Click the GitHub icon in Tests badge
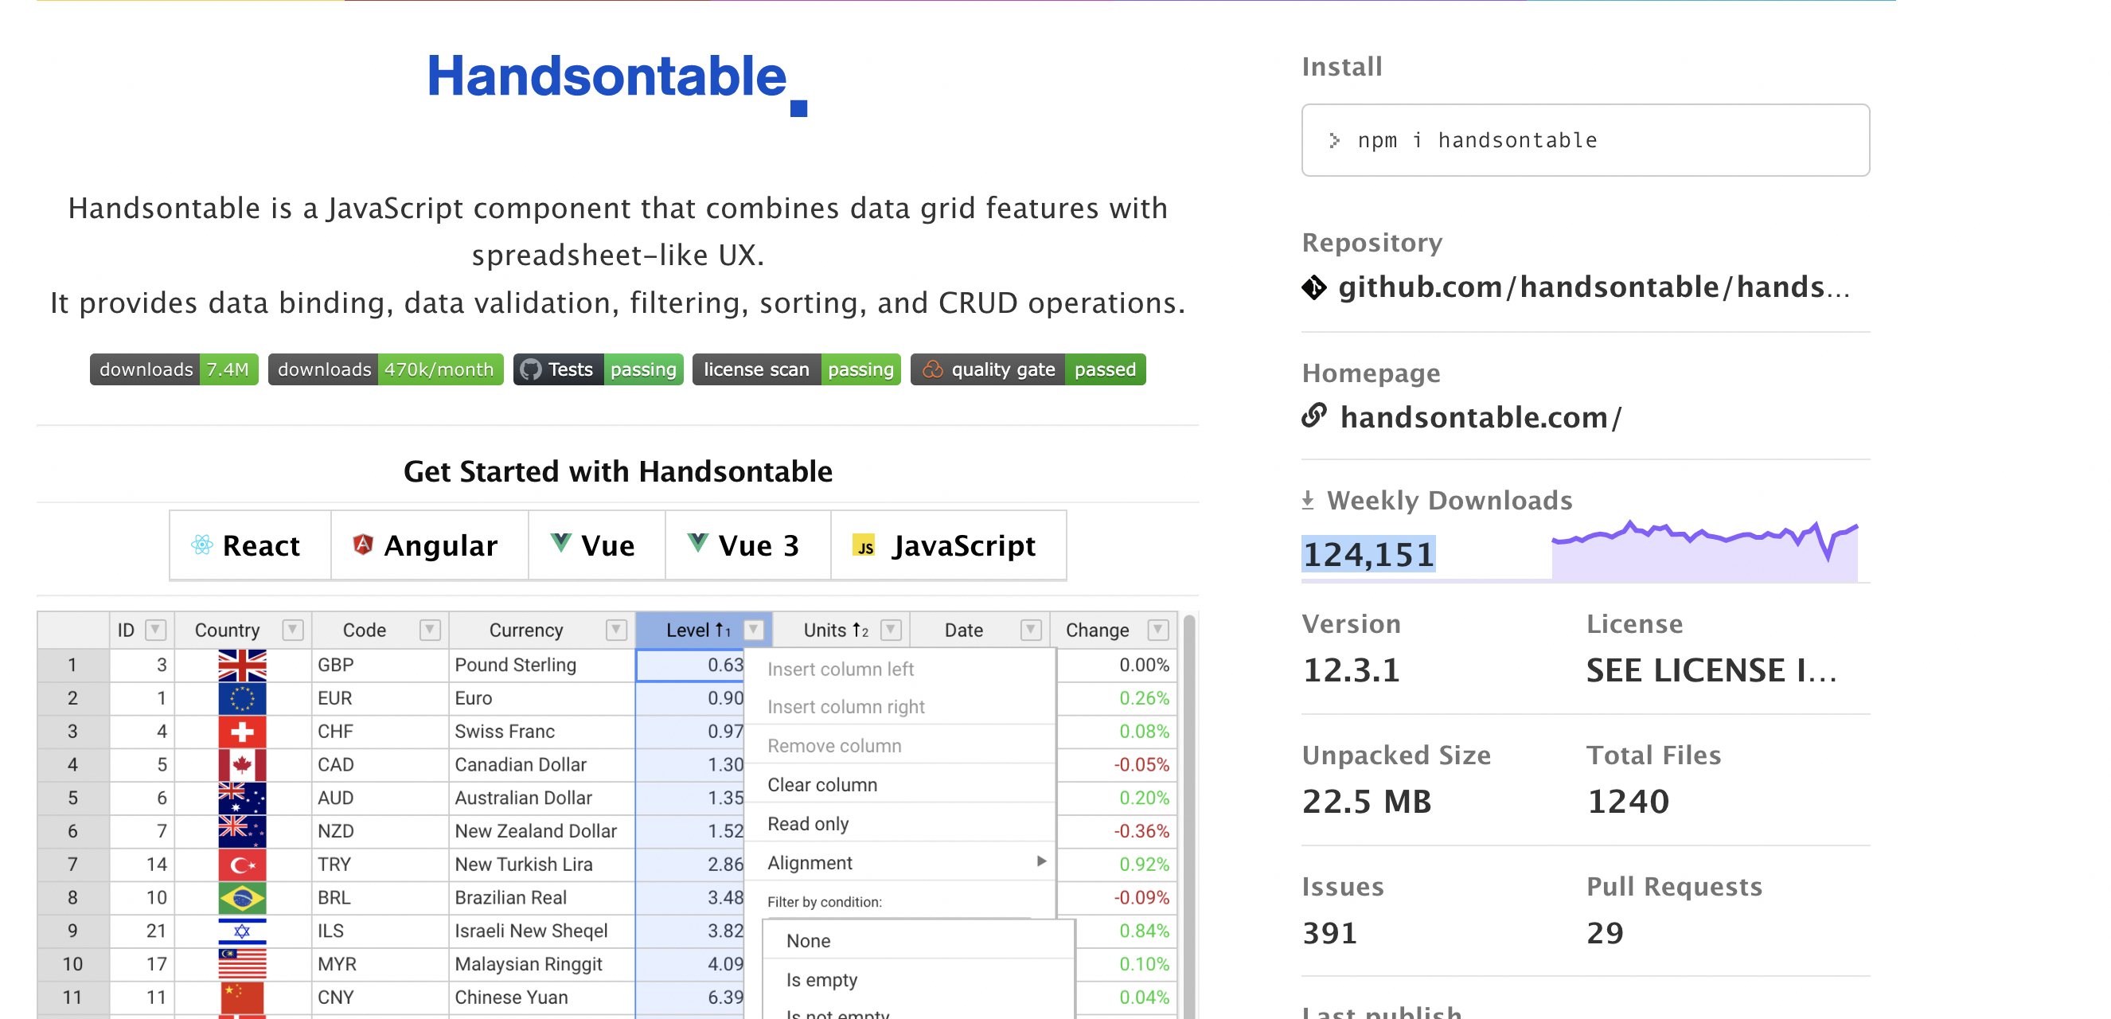Screen dimensions: 2111x1019 point(530,369)
